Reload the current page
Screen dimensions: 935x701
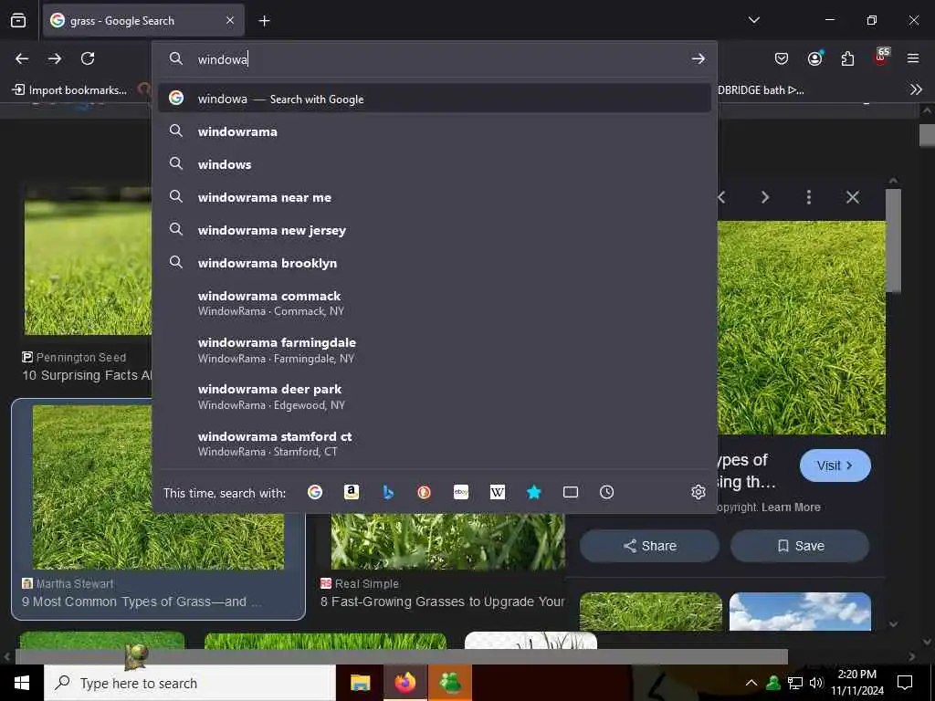tap(88, 58)
